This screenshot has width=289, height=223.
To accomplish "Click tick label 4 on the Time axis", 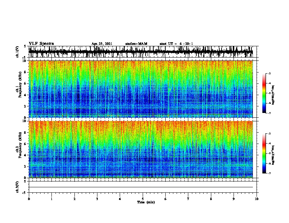I will (x=120, y=199).
